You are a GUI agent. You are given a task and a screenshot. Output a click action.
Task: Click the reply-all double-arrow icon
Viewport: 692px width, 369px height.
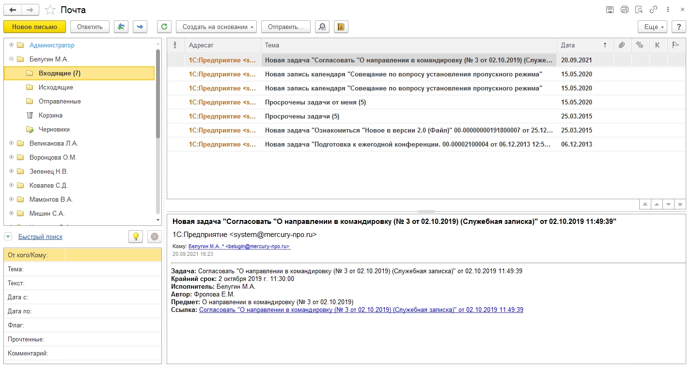[121, 27]
